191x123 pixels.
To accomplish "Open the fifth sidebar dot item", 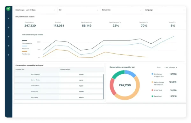I will 8,55.
